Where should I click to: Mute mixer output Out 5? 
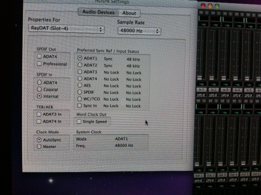pyautogui.click(x=246, y=101)
